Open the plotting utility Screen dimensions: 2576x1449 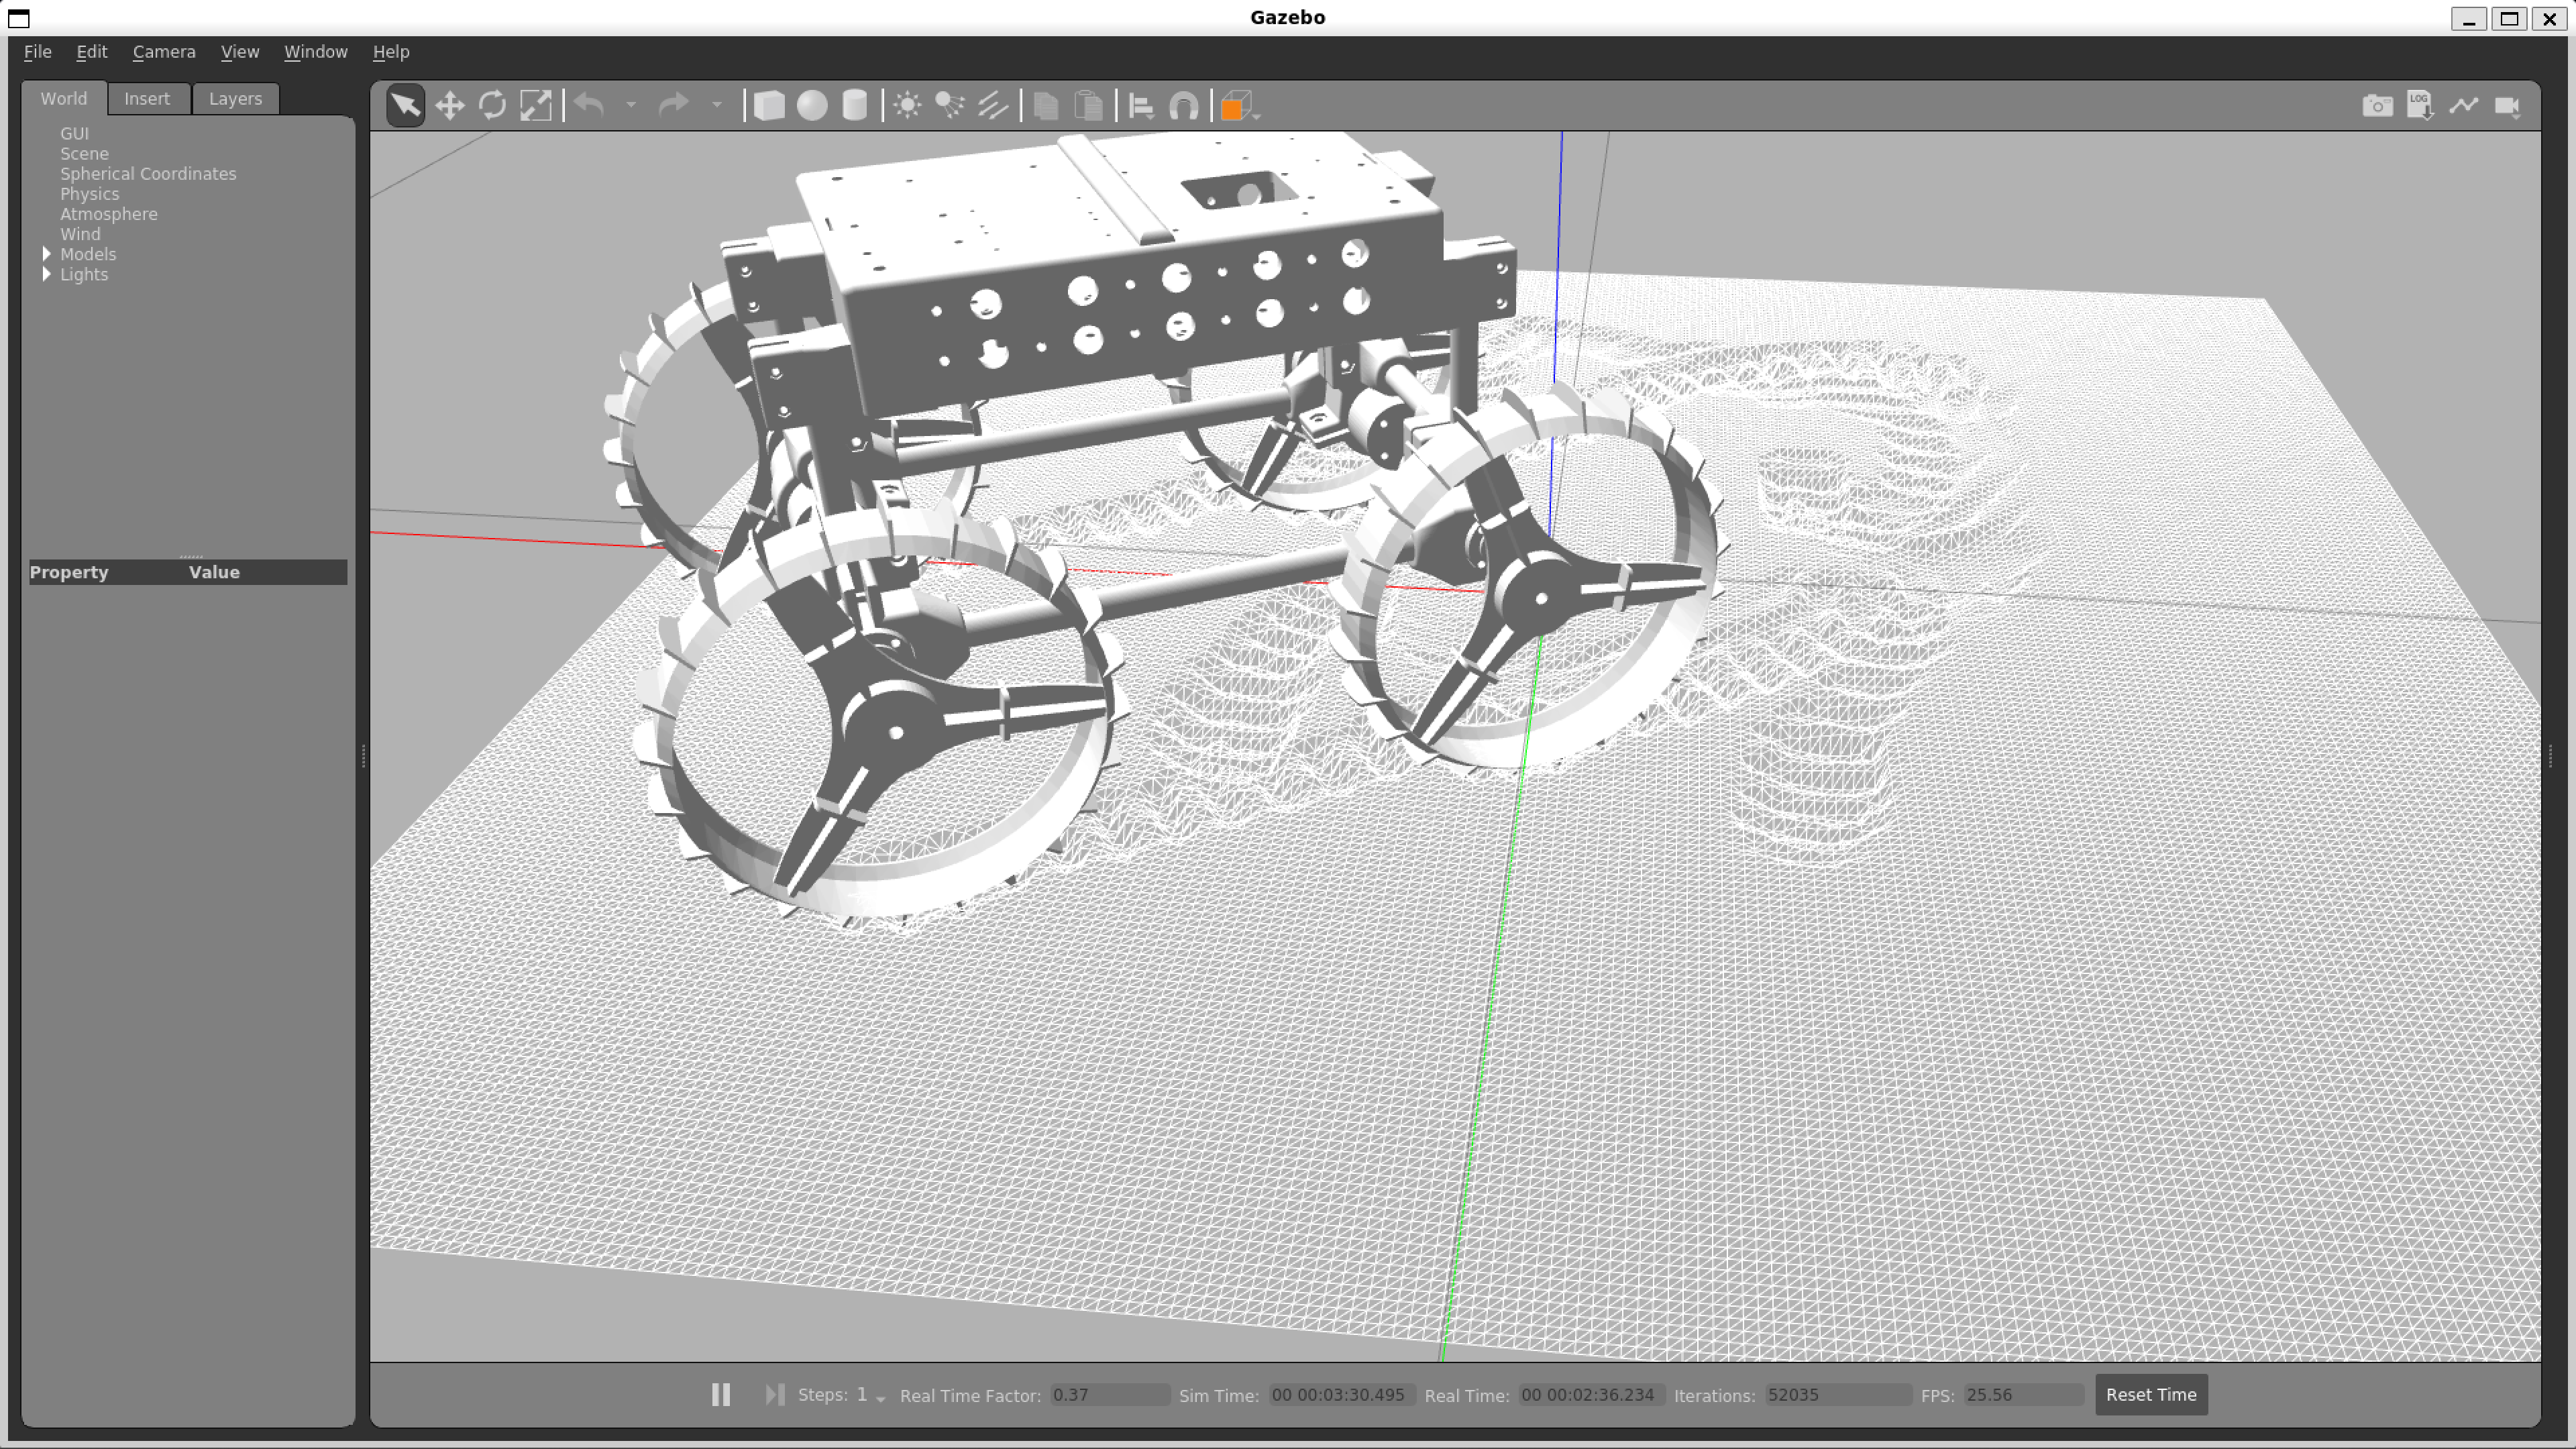pos(2463,104)
